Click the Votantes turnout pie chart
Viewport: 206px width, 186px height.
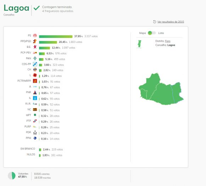12,176
